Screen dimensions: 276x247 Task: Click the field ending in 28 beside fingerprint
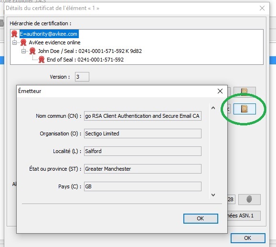(x=231, y=199)
